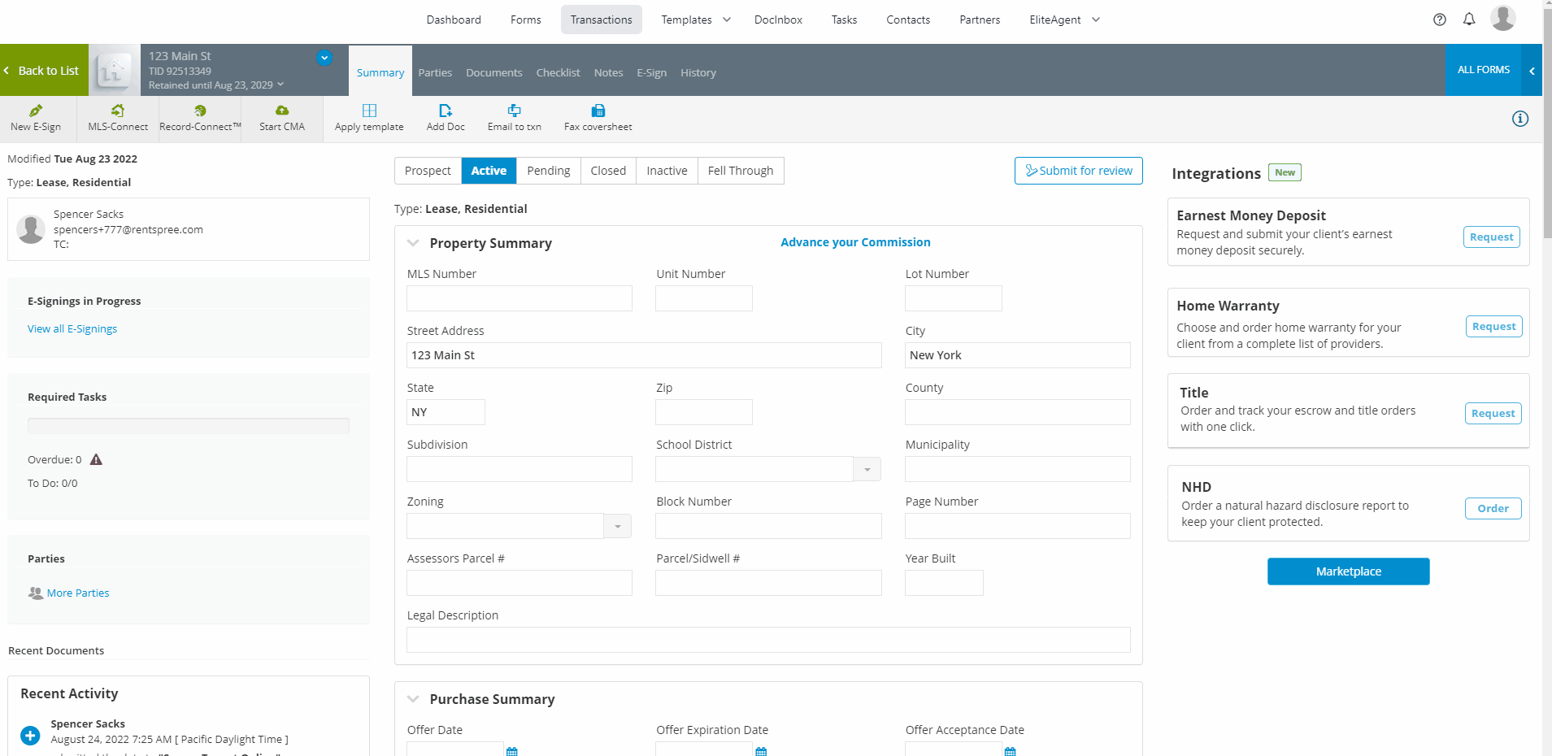Switch to the Checklist tab

point(558,72)
